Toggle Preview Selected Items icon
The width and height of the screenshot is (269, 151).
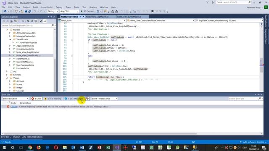(x=45, y=21)
